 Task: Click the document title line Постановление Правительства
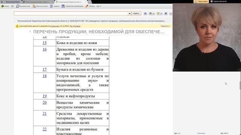(x=92, y=21)
